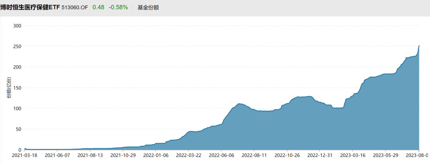
Task: Click the date label 2021-10-29
Action: tap(123, 155)
